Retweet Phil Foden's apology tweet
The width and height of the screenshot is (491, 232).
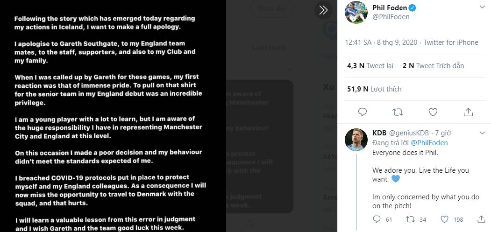[398, 112]
